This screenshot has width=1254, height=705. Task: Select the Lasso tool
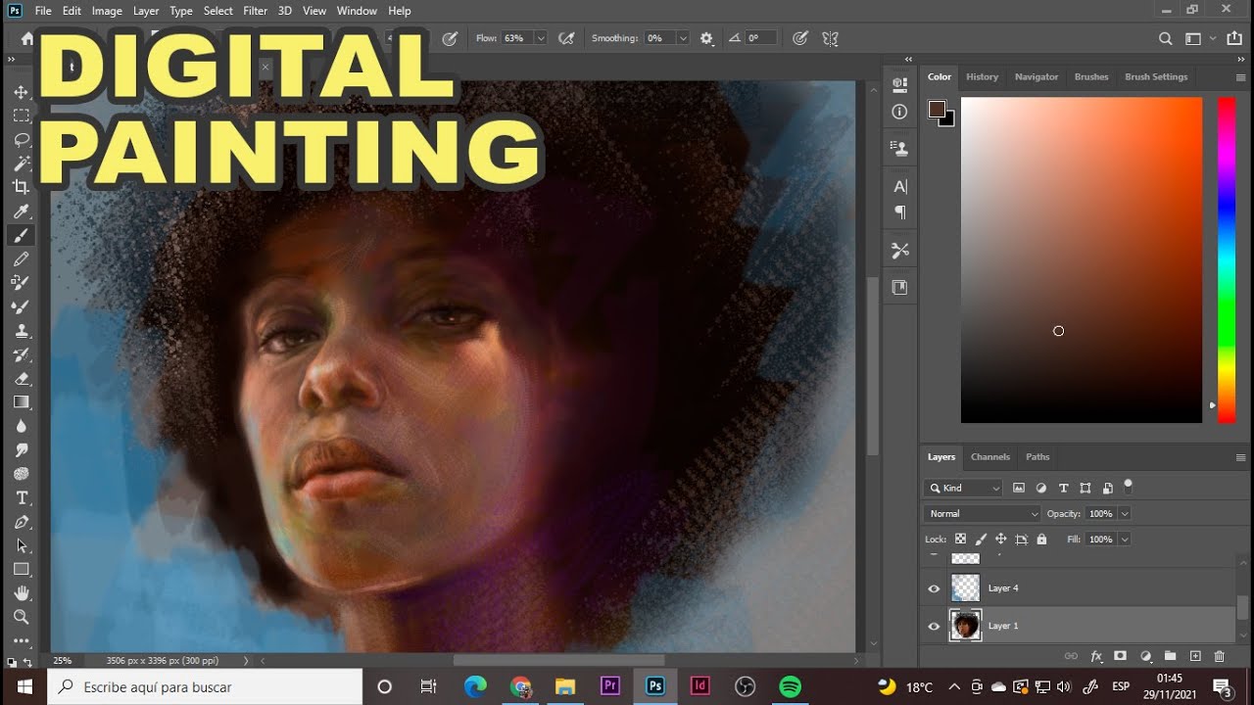tap(21, 140)
